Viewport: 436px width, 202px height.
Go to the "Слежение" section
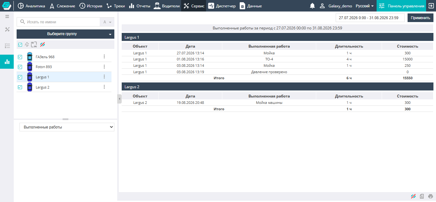(x=62, y=6)
